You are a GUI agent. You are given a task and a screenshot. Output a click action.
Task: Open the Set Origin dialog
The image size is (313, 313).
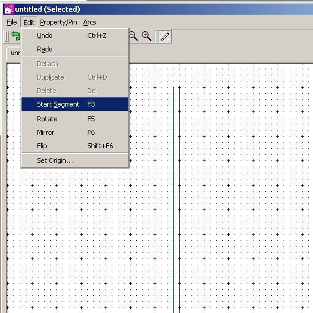tap(75, 160)
